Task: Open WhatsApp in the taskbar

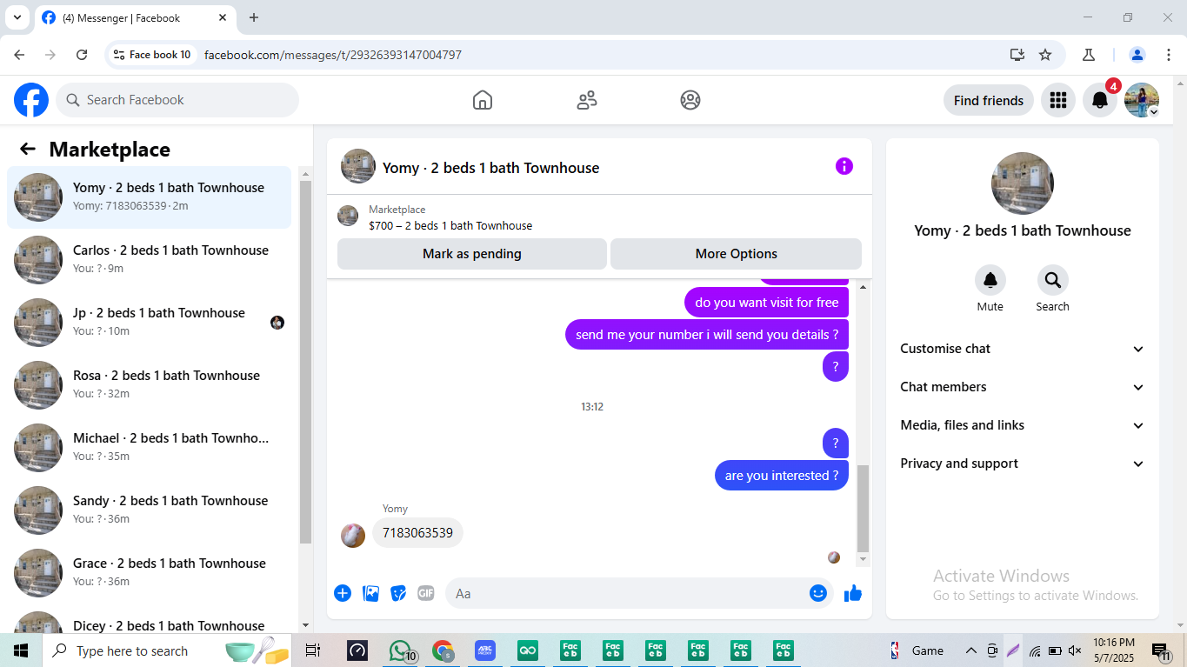Action: point(400,650)
